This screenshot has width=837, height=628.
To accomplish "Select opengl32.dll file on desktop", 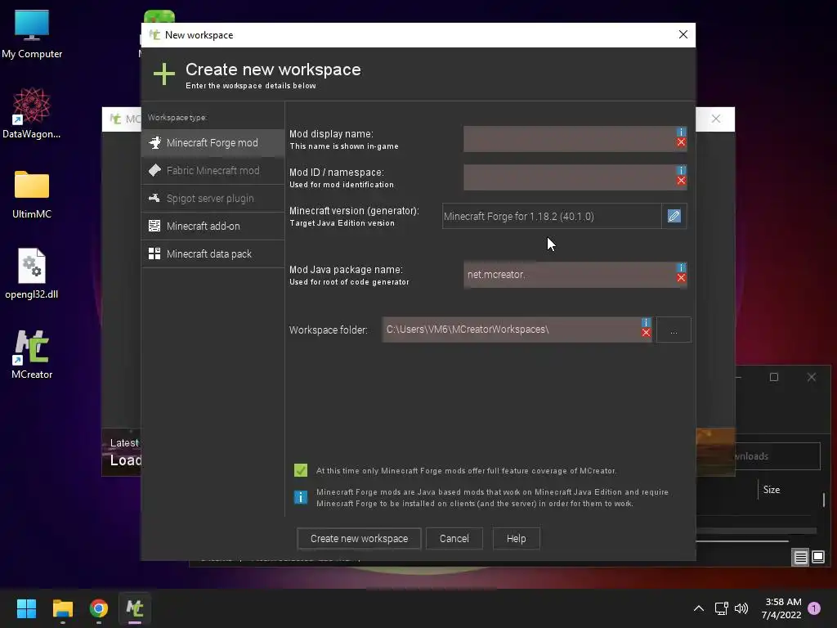I will (x=32, y=273).
